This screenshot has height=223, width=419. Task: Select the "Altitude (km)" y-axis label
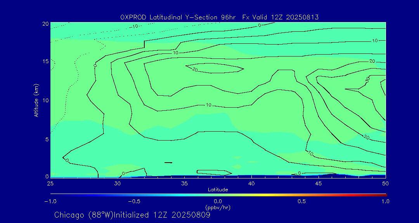(x=36, y=100)
